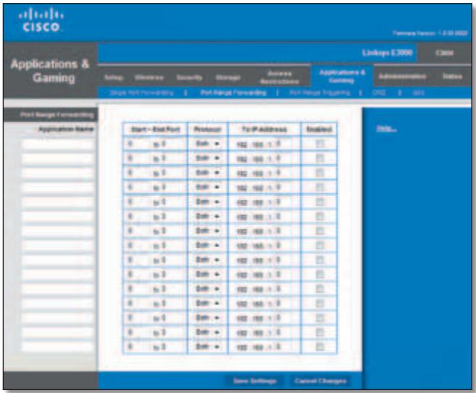Screen dimensions: 476x393
Task: Open the ninth row's Protocol dropdown
Action: [208, 260]
